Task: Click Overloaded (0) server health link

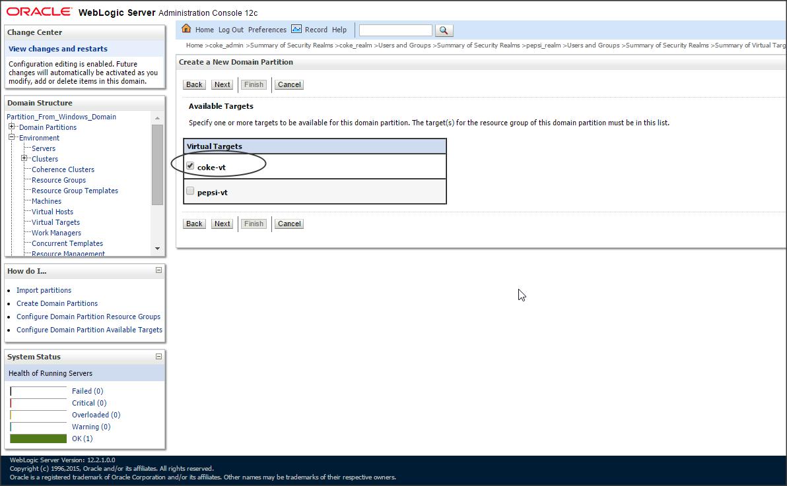Action: [96, 414]
